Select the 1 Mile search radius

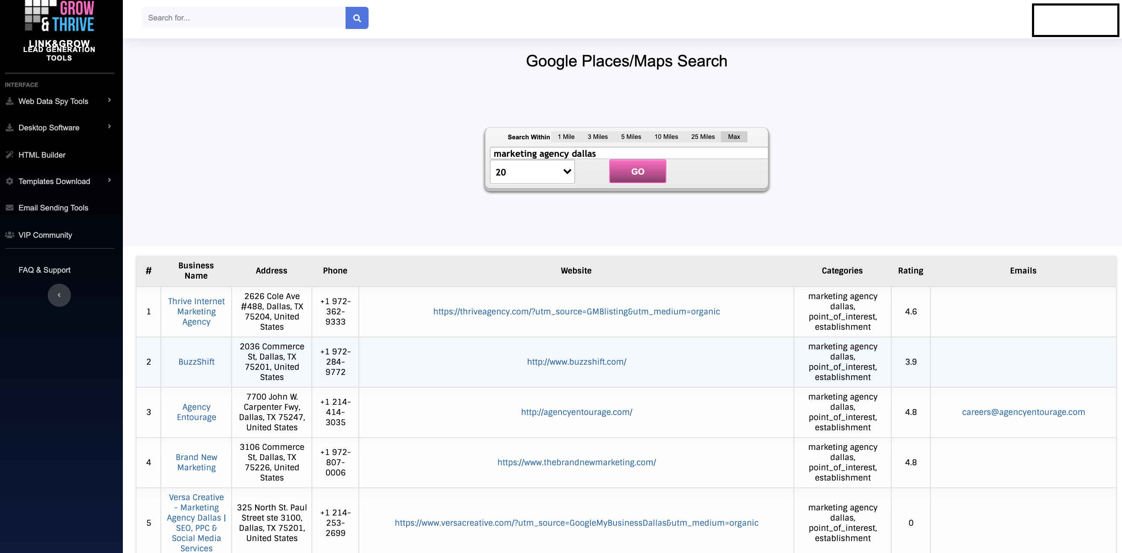click(566, 137)
